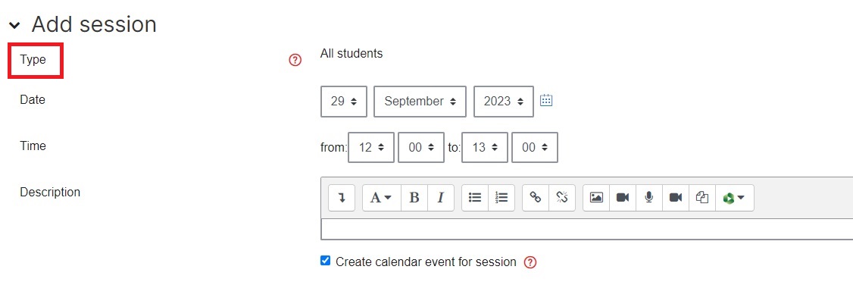Remove link with the unlink icon
This screenshot has height=282, width=853.
point(562,198)
